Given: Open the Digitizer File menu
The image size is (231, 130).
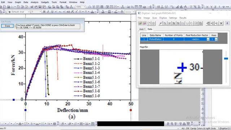Looking at the screenshot, I should 139,18.
